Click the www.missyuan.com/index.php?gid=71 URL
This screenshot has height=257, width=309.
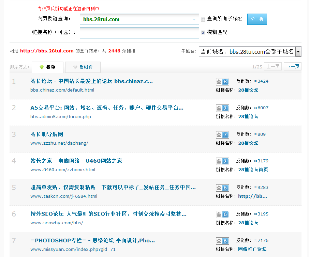[73, 249]
